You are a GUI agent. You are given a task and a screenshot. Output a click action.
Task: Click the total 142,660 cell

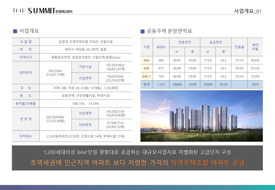point(208,85)
